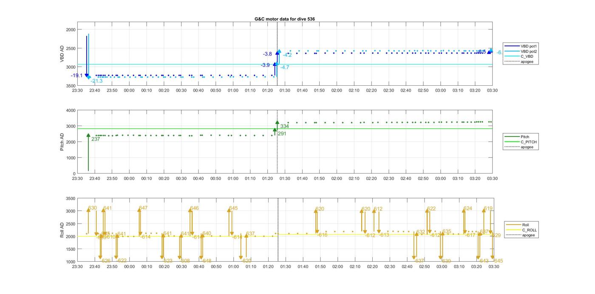Click the 'Pitch AD' y-axis label
The image size is (595, 294).
pos(62,142)
